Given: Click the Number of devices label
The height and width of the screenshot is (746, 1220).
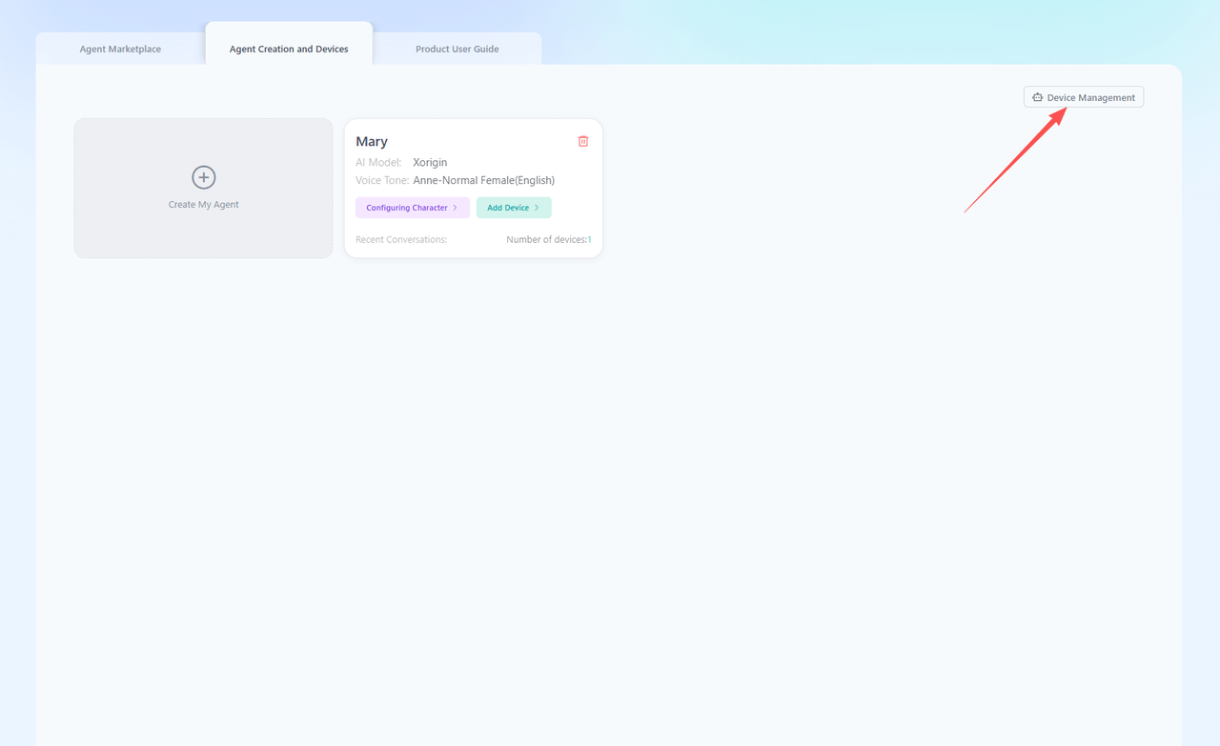Looking at the screenshot, I should [546, 240].
